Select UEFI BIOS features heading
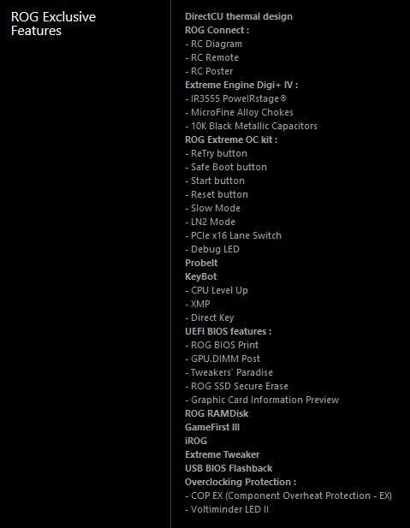The width and height of the screenshot is (410, 528). 228,331
